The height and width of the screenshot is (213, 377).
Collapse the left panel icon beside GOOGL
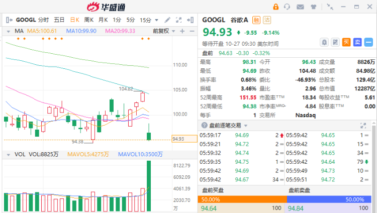[x=9, y=20]
